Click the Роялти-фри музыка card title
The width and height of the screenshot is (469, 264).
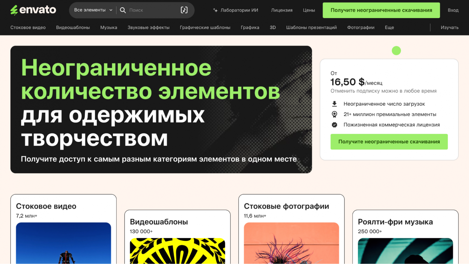pos(395,222)
